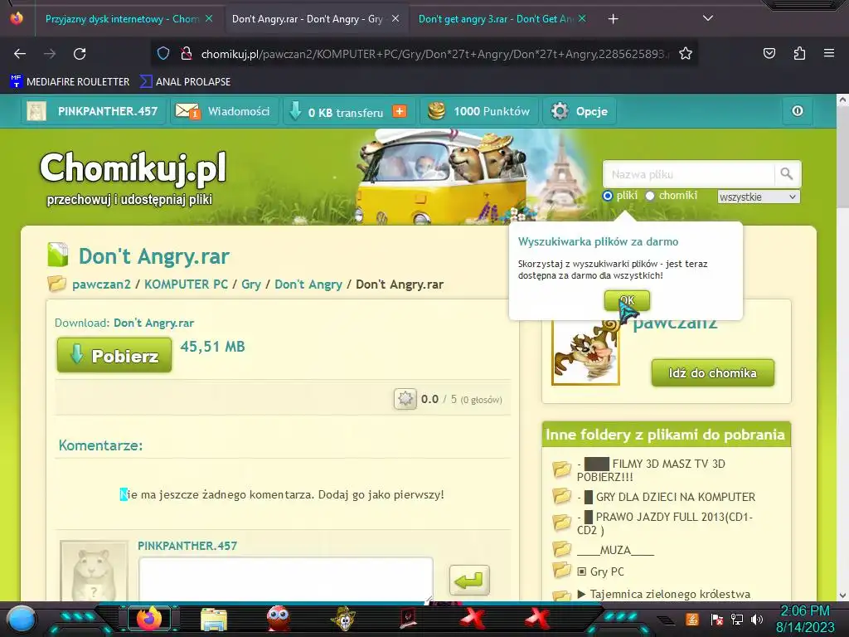Screen dimensions: 849x637
Task: Open File Explorer from the taskbar
Action: 214,619
